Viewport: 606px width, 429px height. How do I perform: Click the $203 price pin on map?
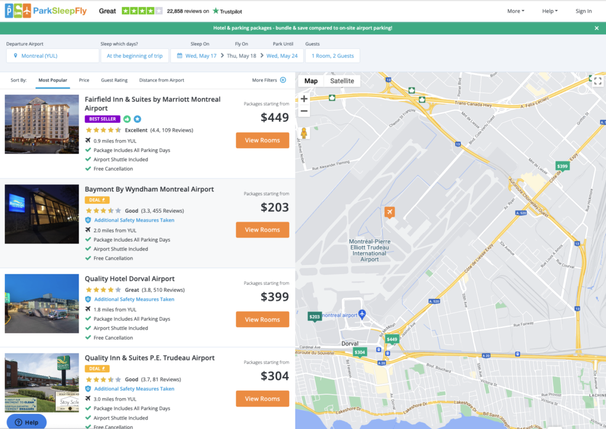tap(315, 317)
